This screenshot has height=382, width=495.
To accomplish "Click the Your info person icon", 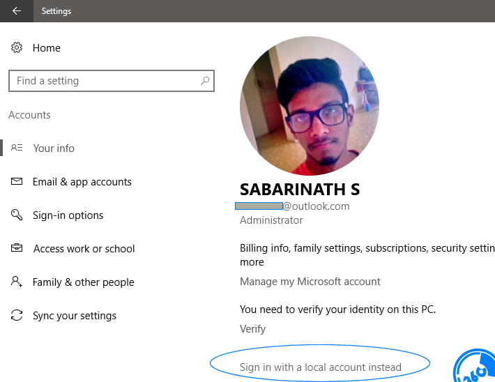I will [17, 148].
